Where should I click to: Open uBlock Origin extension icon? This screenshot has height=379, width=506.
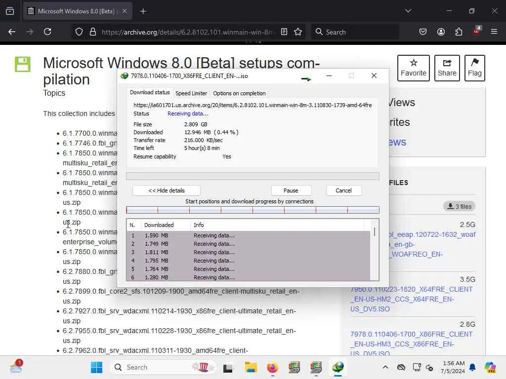click(477, 31)
